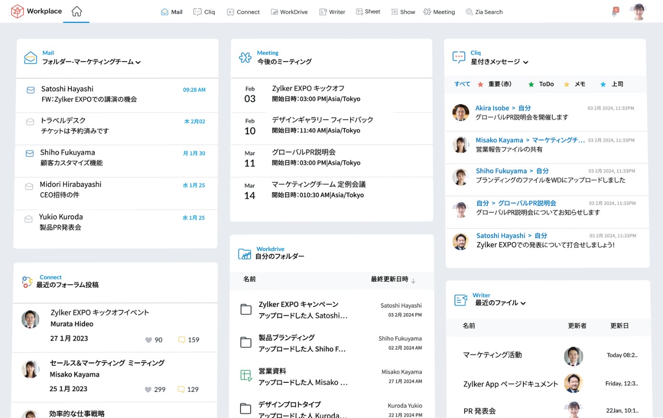This screenshot has width=663, height=418.
Task: Click the Meeting widget icon
Action: click(245, 58)
